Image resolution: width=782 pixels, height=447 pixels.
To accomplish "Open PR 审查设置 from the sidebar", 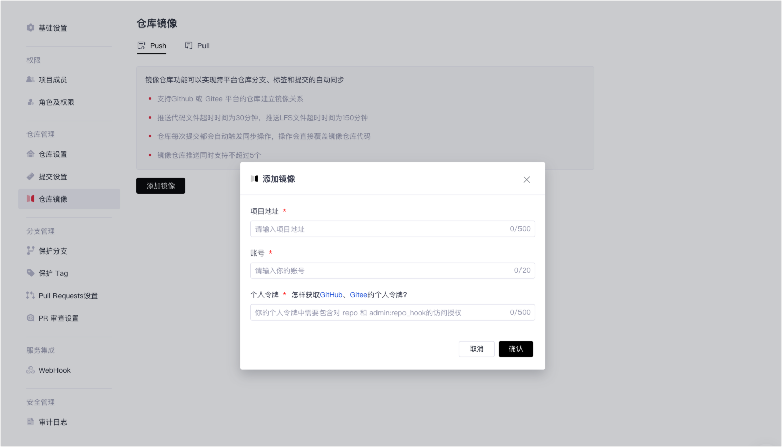I will coord(59,318).
